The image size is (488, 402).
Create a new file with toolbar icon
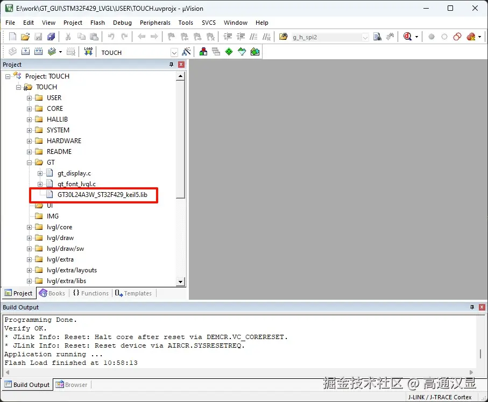(12, 37)
